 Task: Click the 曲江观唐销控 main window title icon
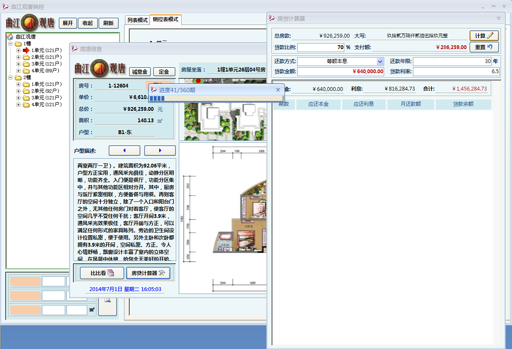coord(6,7)
